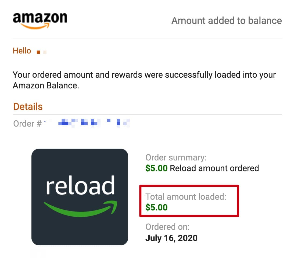
Task: Click the "successfully loaded" confirmation sentence
Action: click(x=144, y=75)
